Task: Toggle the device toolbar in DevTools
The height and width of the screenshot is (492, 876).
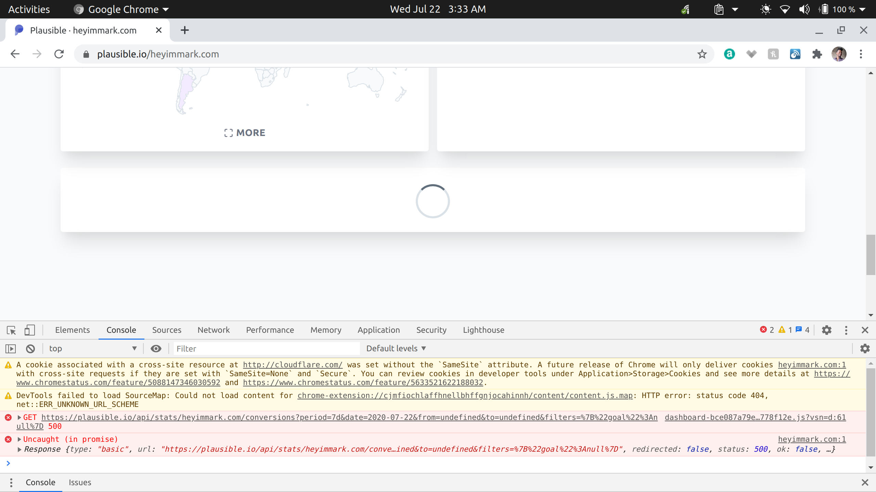Action: click(x=29, y=330)
